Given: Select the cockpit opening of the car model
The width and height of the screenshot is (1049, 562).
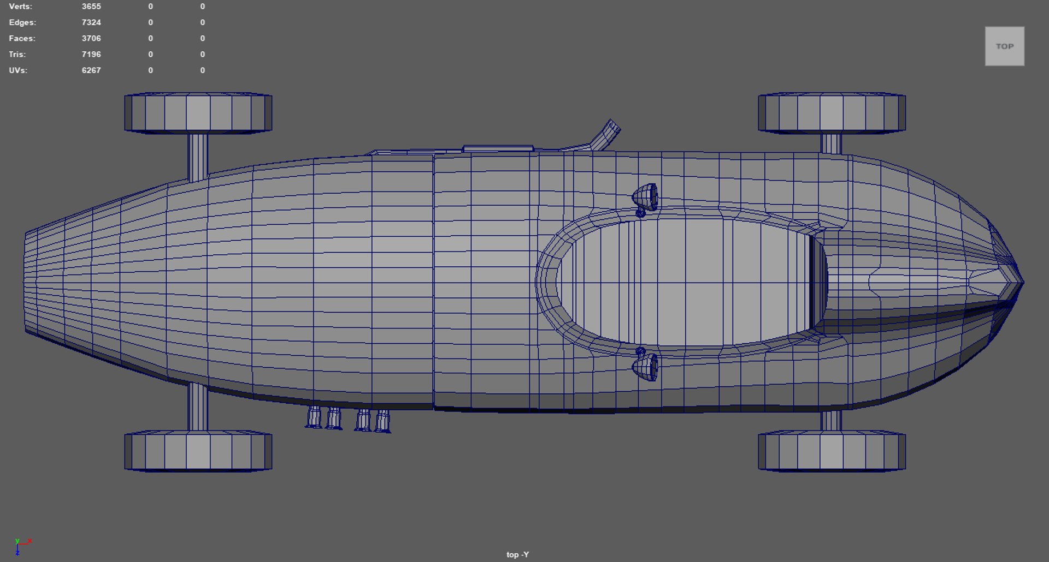Looking at the screenshot, I should click(692, 282).
